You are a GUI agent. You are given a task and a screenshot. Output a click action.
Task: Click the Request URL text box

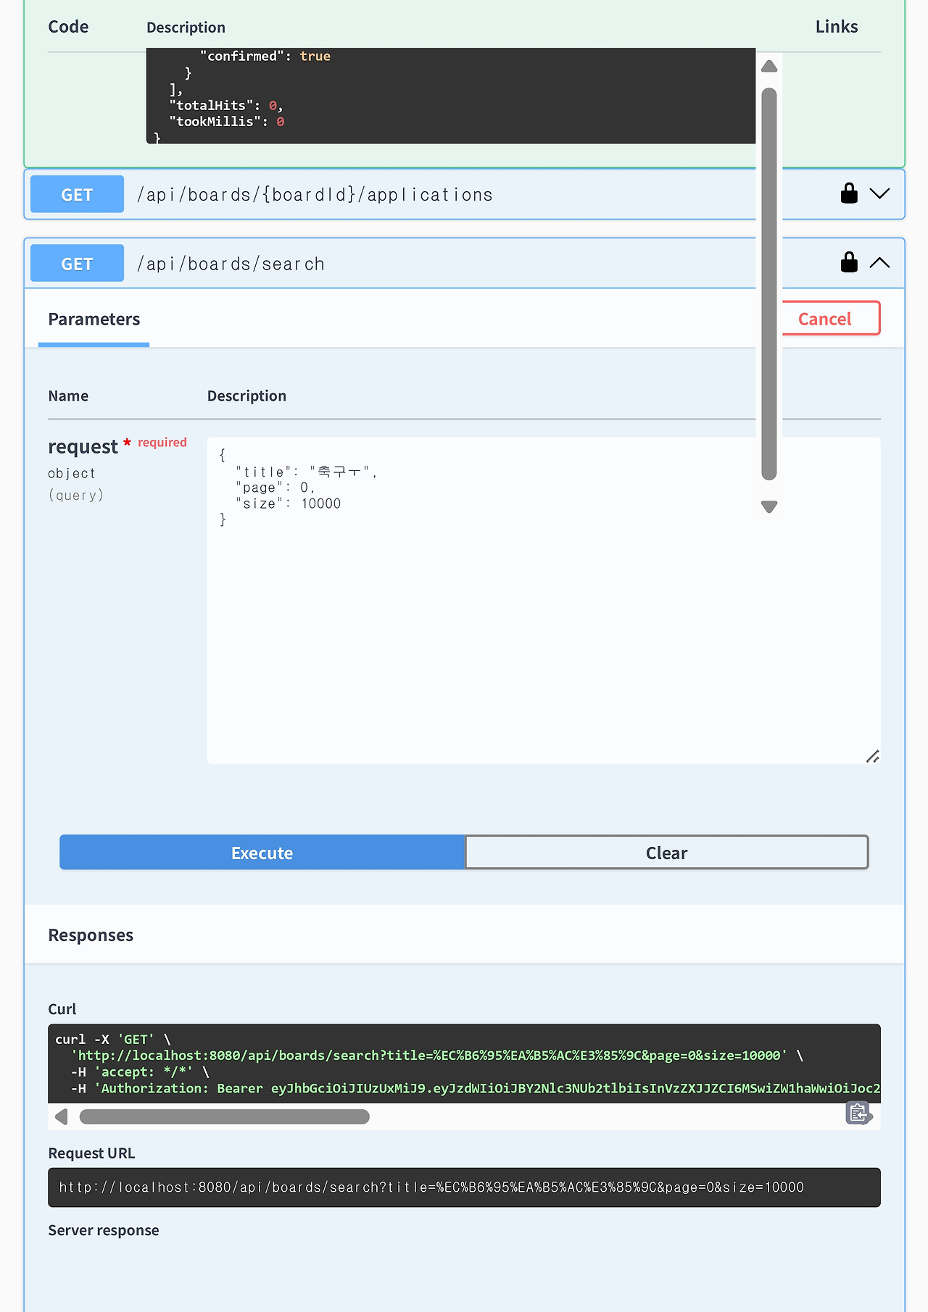(464, 1187)
